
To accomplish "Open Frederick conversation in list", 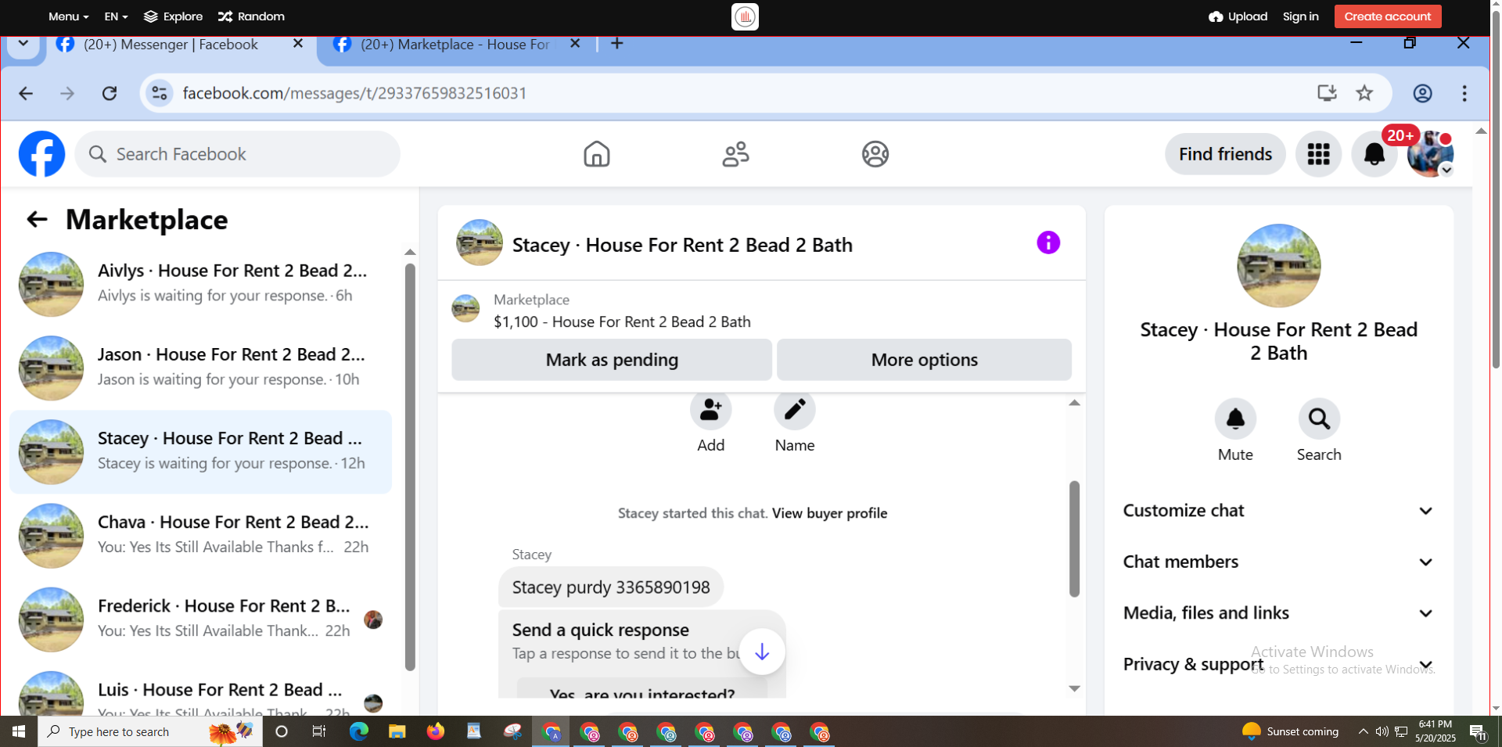I will click(200, 620).
